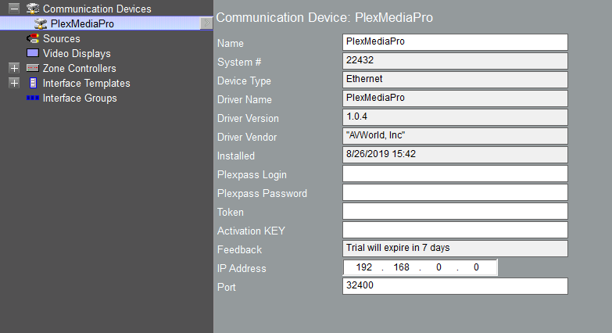Select PlexMediaPro tree item
The image size is (612, 333).
(x=82, y=23)
